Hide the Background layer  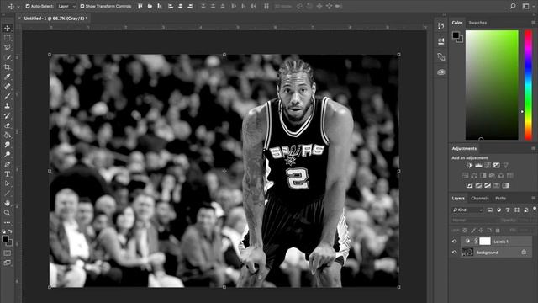(454, 252)
